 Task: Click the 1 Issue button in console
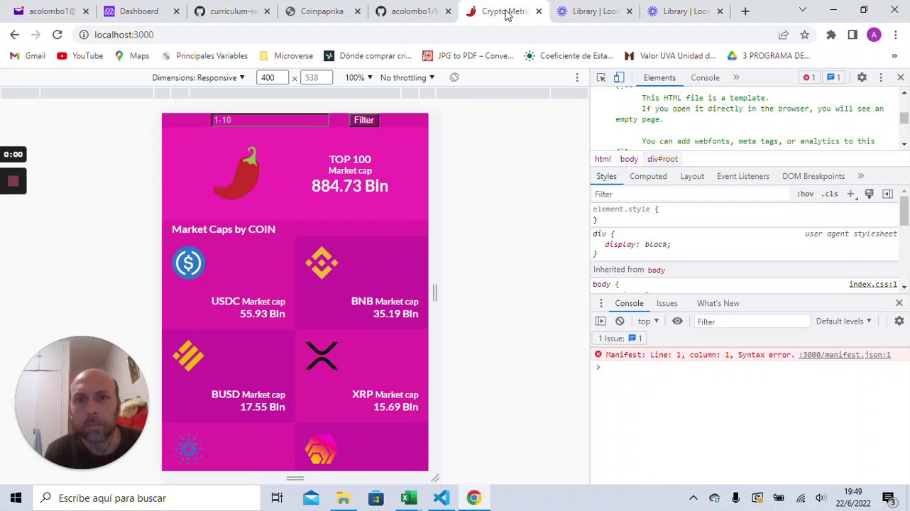[620, 339]
